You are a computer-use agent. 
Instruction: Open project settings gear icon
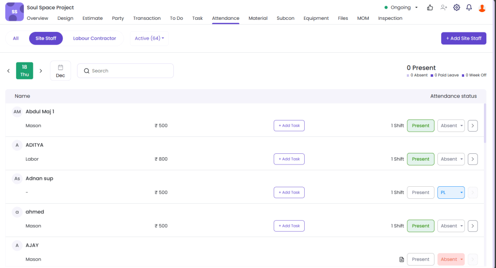(456, 8)
